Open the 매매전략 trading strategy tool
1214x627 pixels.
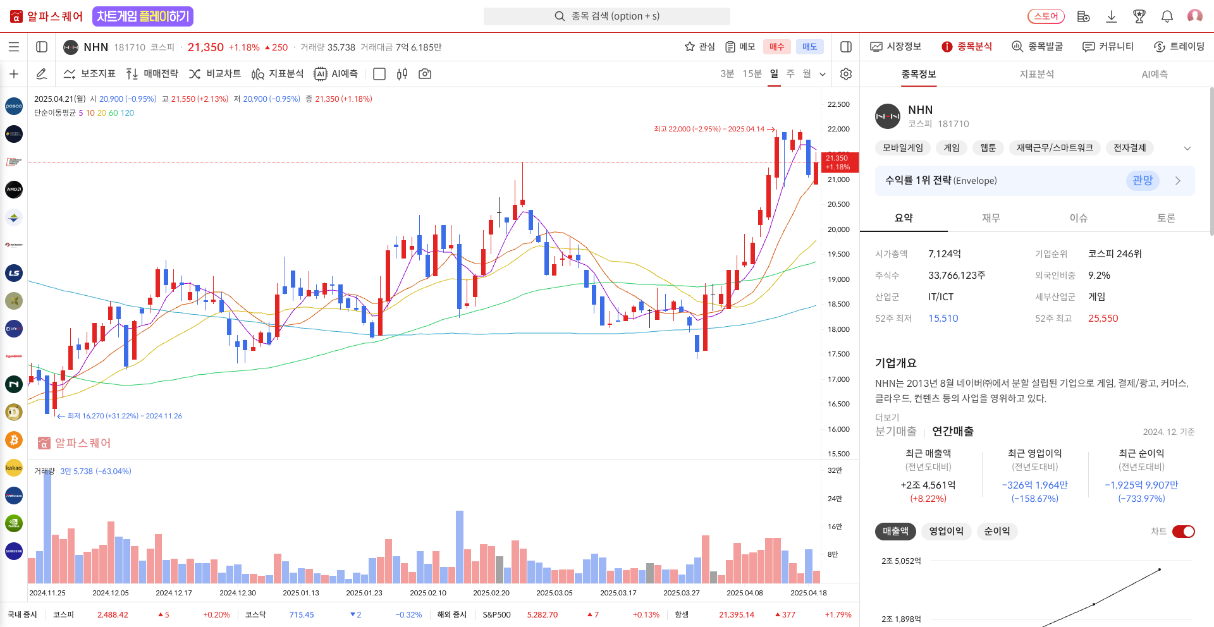click(152, 74)
